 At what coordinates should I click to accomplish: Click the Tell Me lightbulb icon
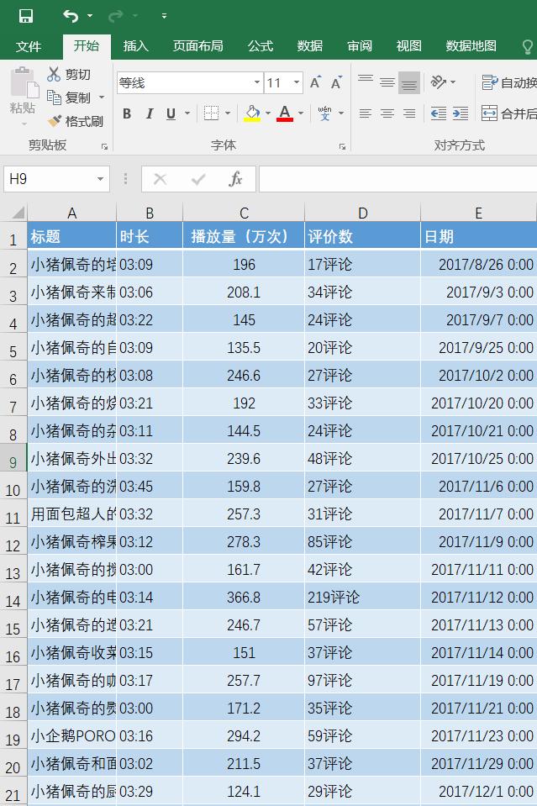point(527,47)
